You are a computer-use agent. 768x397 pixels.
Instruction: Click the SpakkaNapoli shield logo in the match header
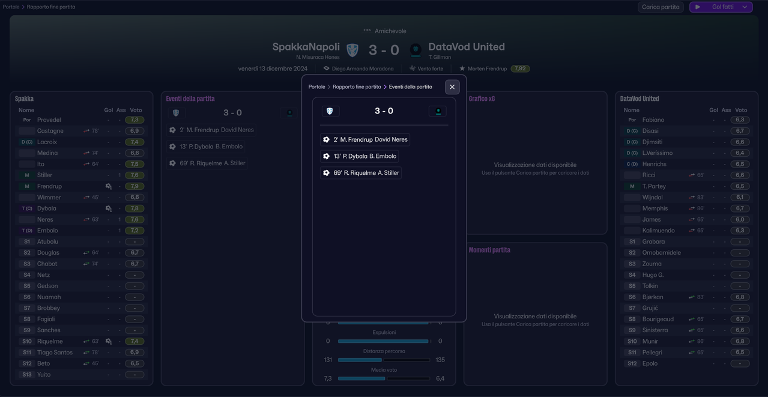point(352,50)
